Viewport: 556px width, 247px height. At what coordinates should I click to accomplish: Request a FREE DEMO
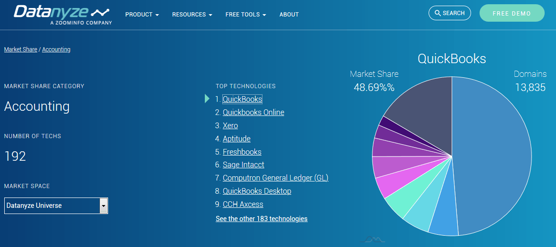pyautogui.click(x=512, y=13)
